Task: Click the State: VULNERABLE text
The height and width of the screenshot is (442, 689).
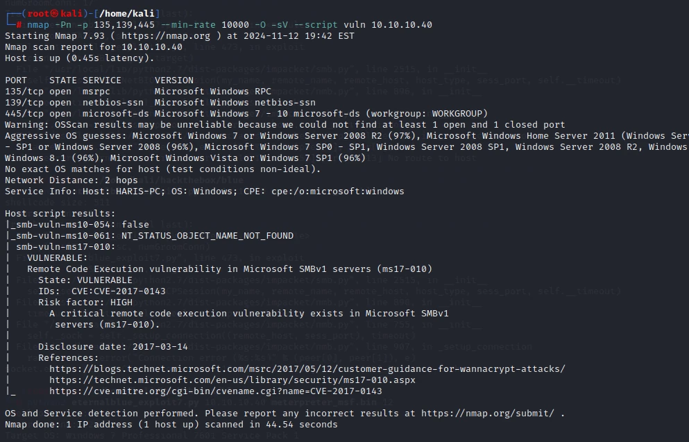Action: coord(85,280)
